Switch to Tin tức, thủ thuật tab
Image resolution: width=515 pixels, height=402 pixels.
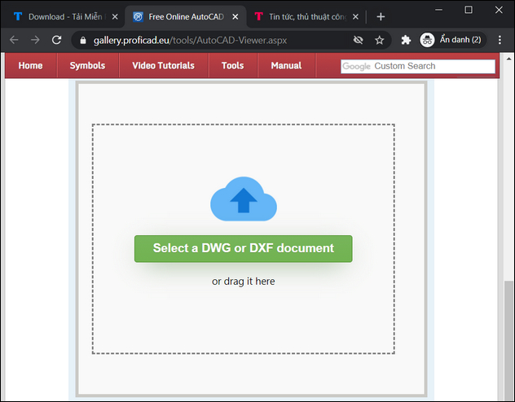[307, 17]
